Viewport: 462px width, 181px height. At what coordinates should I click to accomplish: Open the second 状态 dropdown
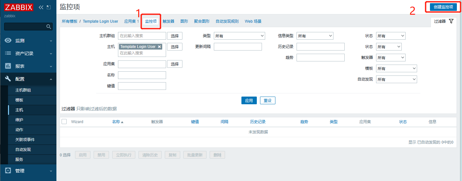[389, 47]
